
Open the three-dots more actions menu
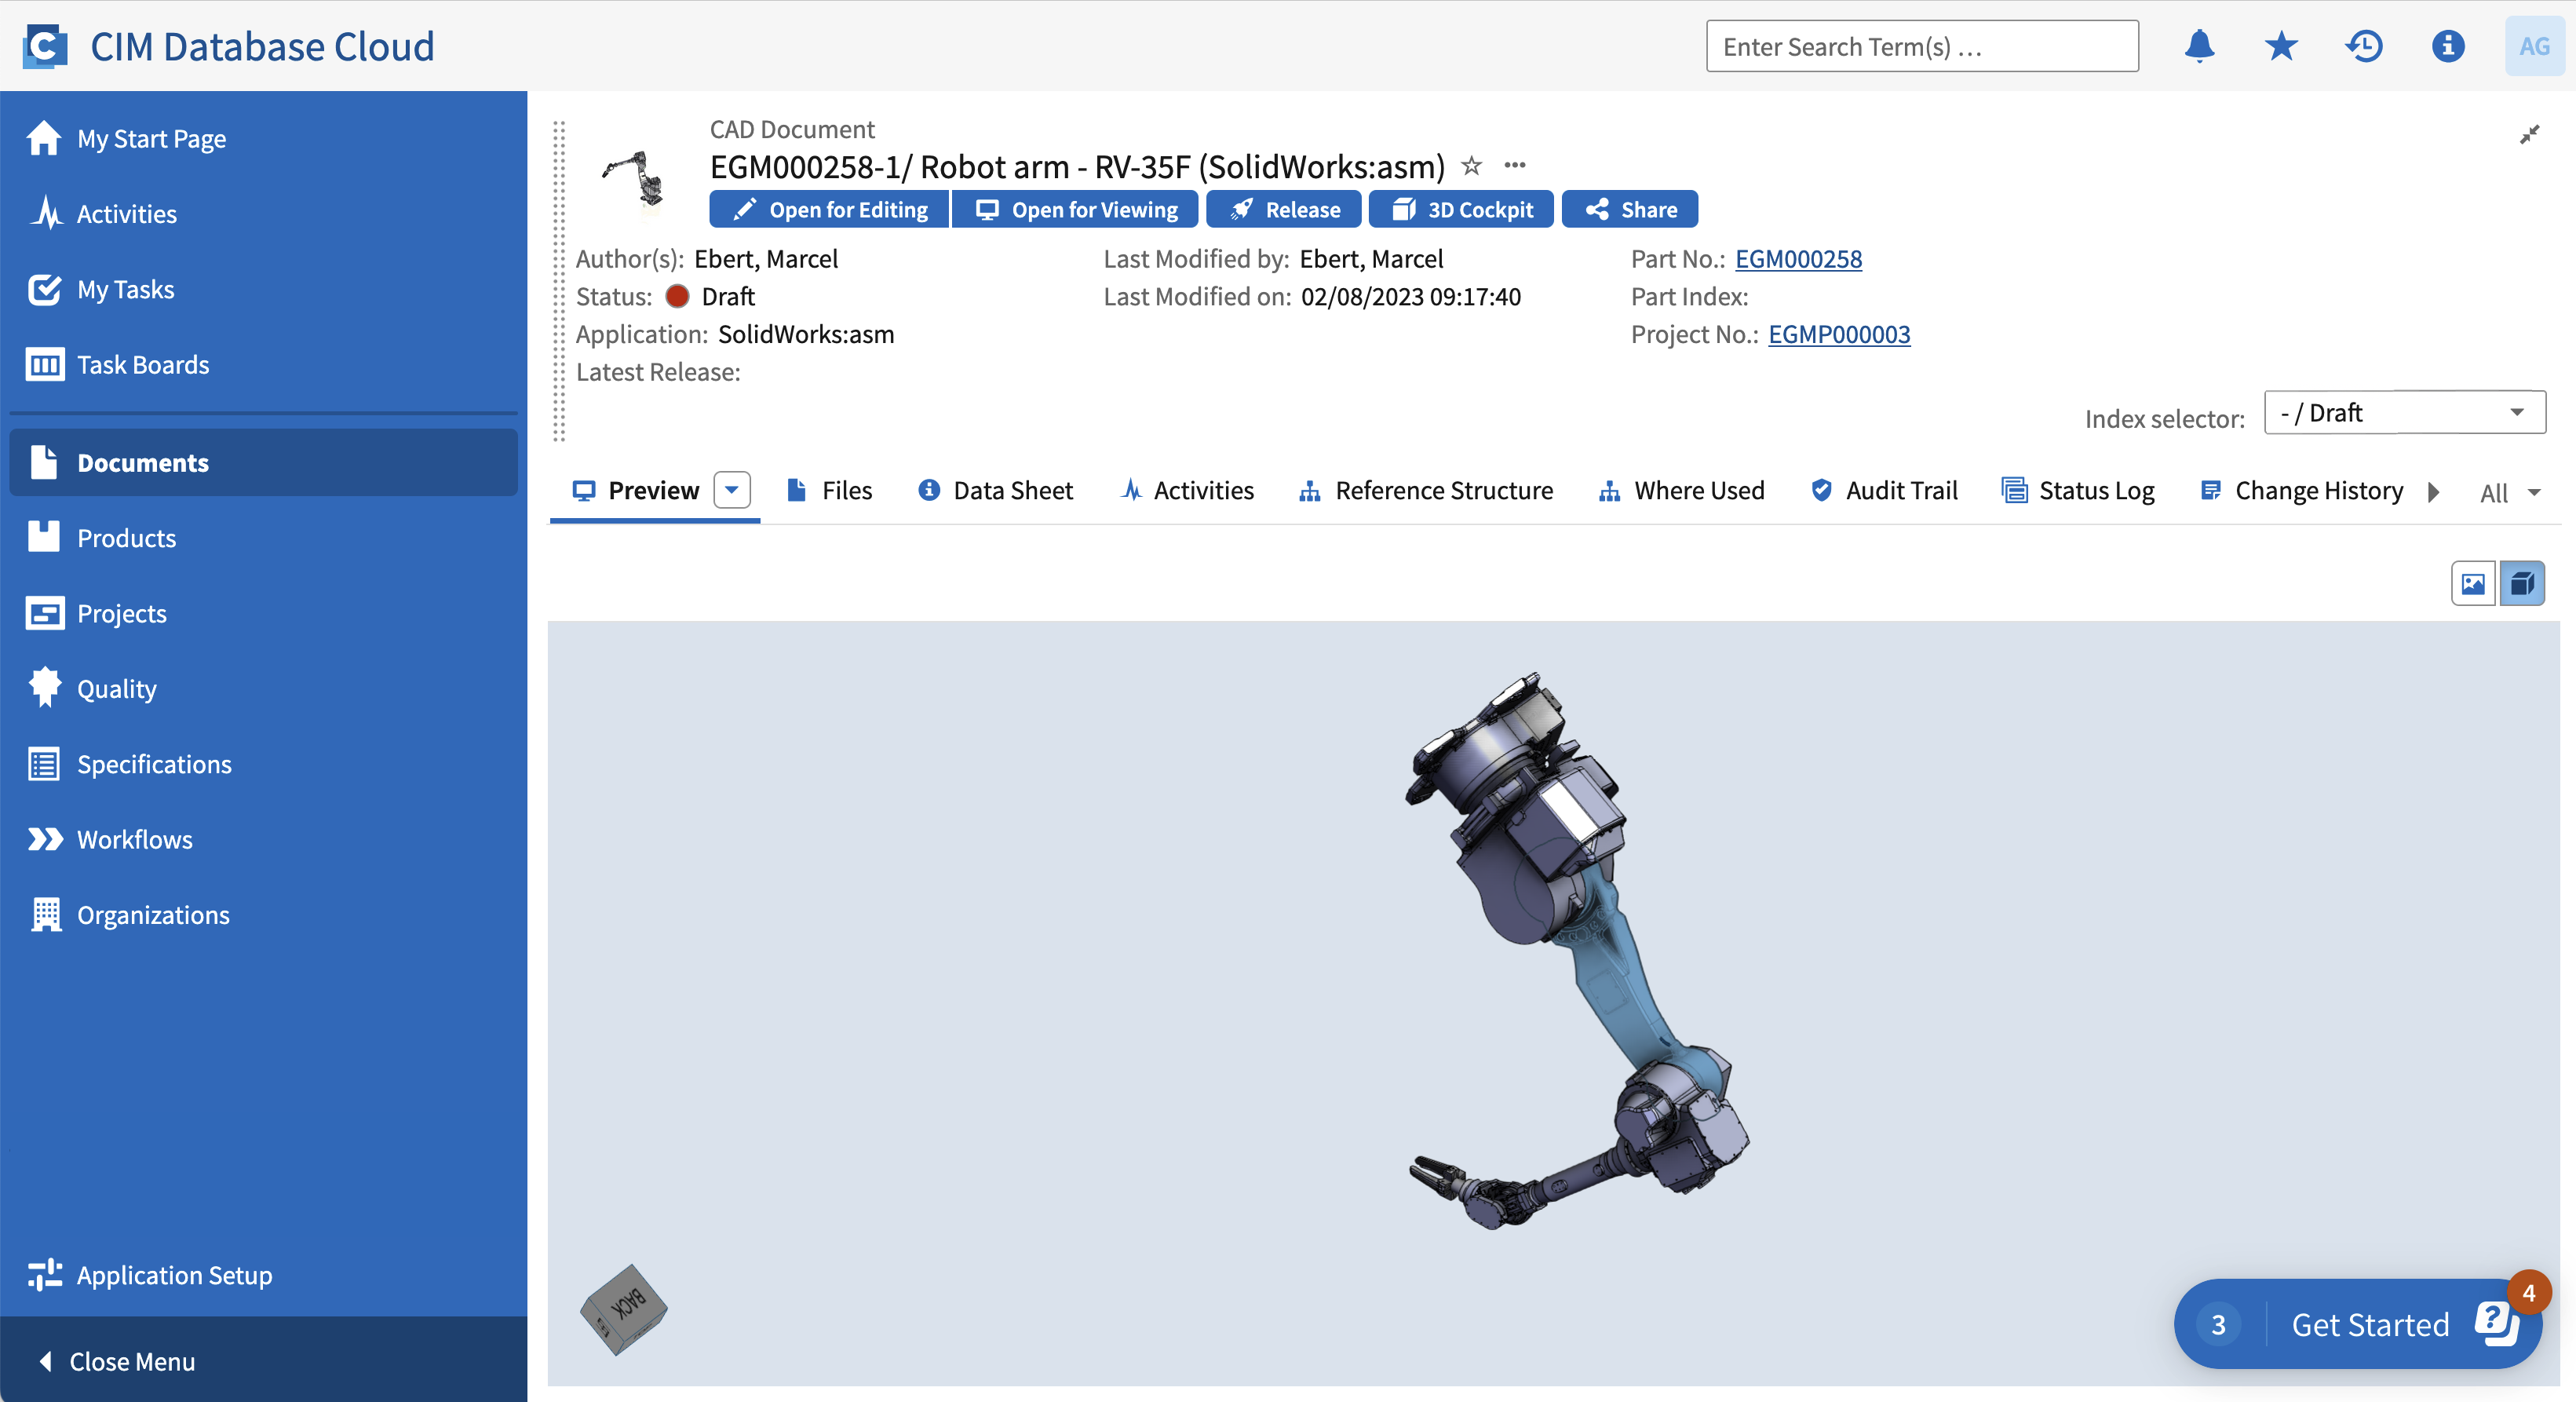pos(1514,165)
